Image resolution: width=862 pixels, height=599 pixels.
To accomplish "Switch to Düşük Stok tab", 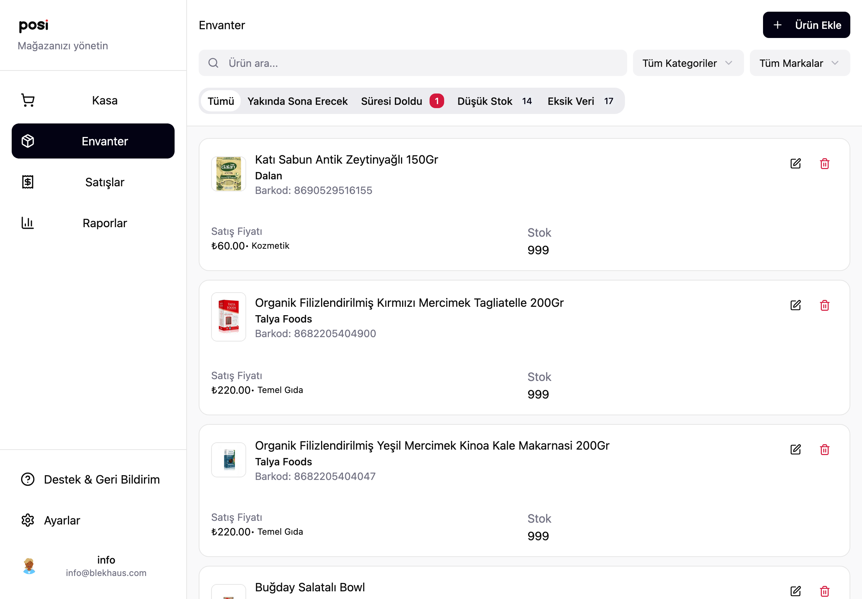I will tap(495, 101).
